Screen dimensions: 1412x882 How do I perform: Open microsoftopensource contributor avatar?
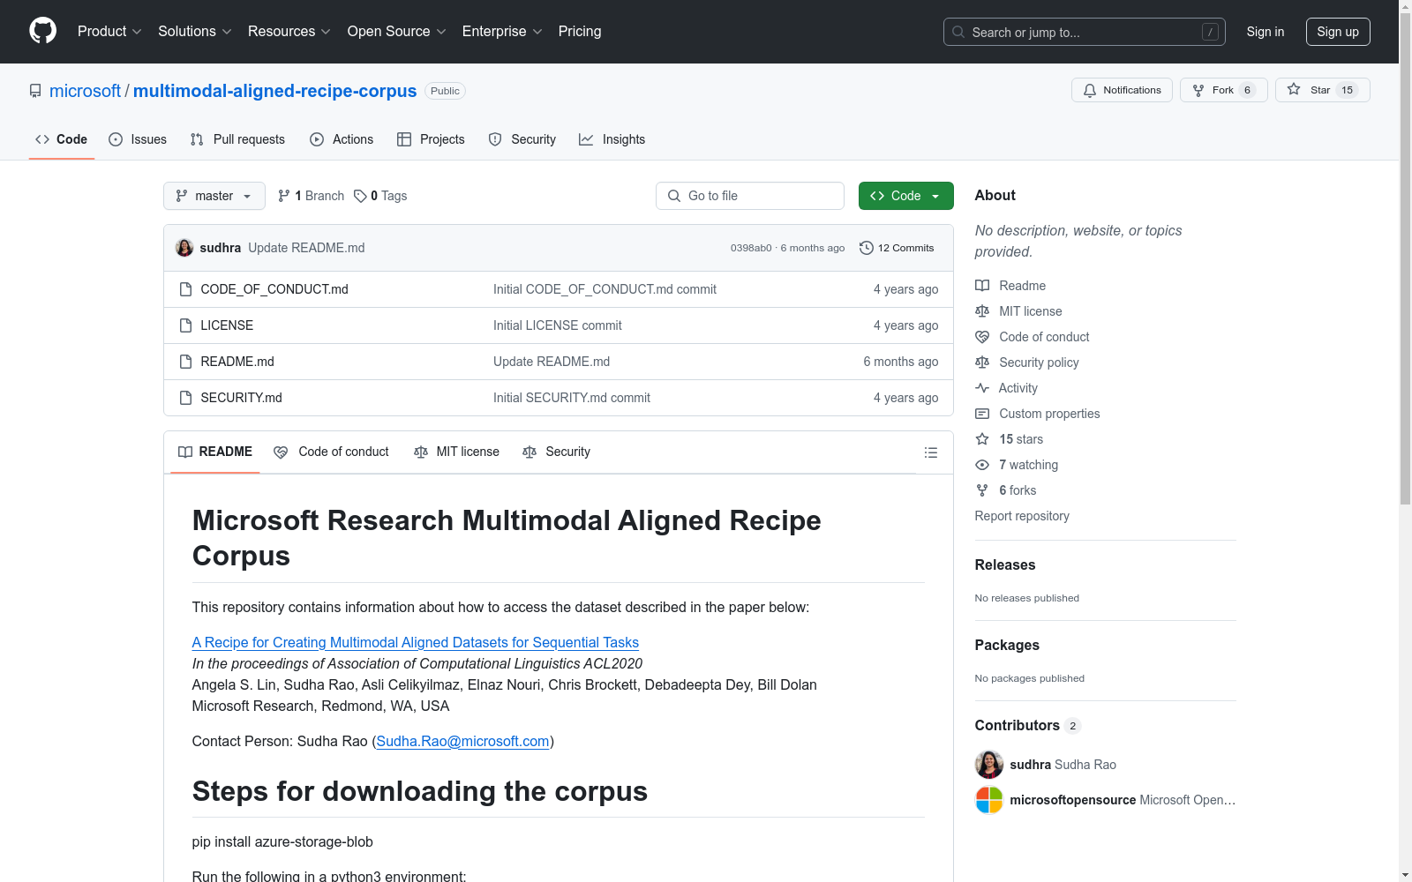point(989,800)
